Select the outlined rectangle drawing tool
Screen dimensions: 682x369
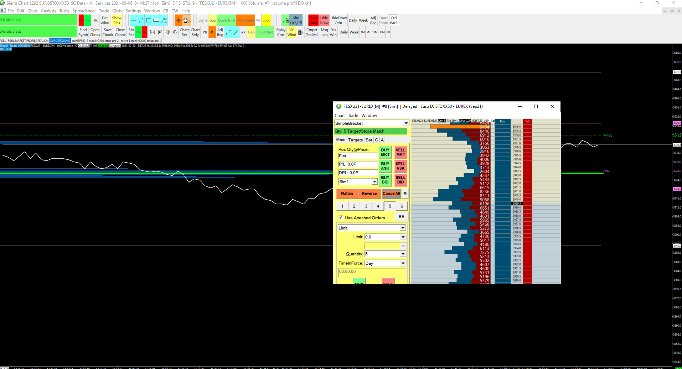click(149, 20)
